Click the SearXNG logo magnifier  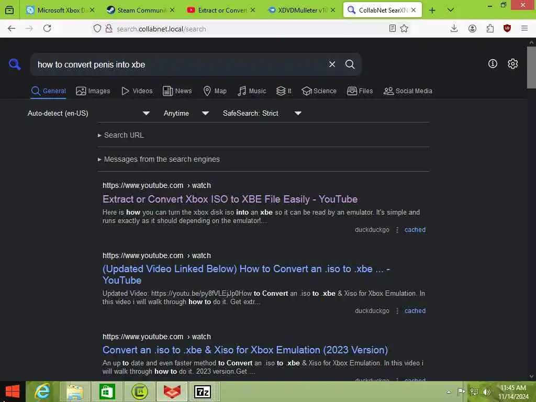pos(15,64)
